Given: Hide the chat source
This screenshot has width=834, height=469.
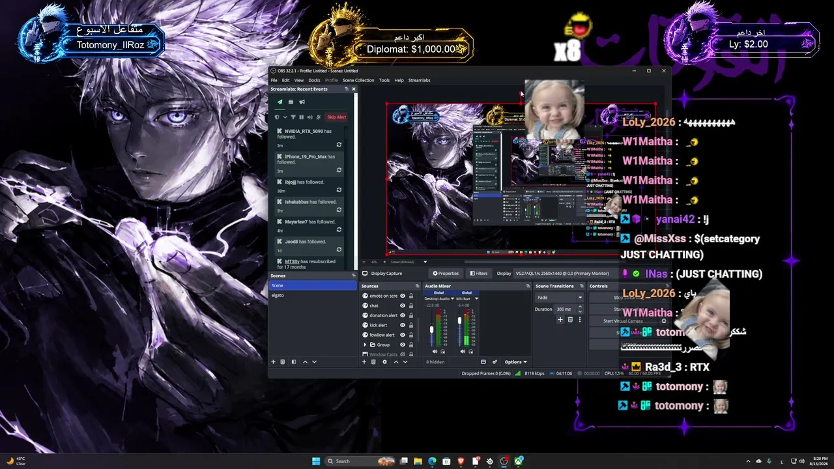Looking at the screenshot, I should [403, 306].
